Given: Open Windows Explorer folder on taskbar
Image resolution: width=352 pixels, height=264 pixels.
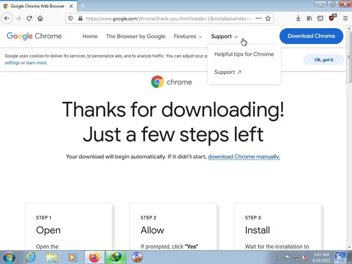Looking at the screenshot, I should coord(52,257).
